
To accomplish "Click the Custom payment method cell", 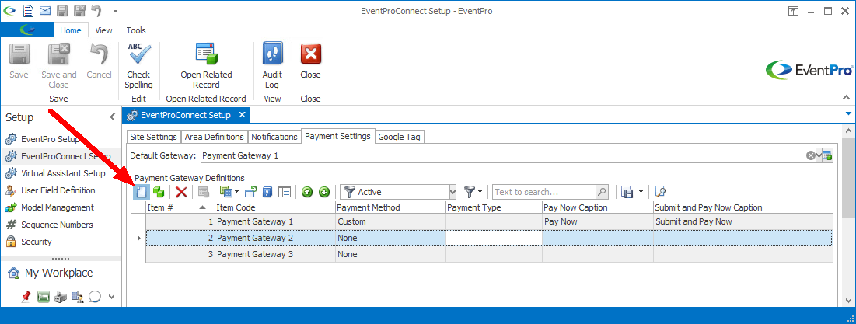I will coord(390,221).
